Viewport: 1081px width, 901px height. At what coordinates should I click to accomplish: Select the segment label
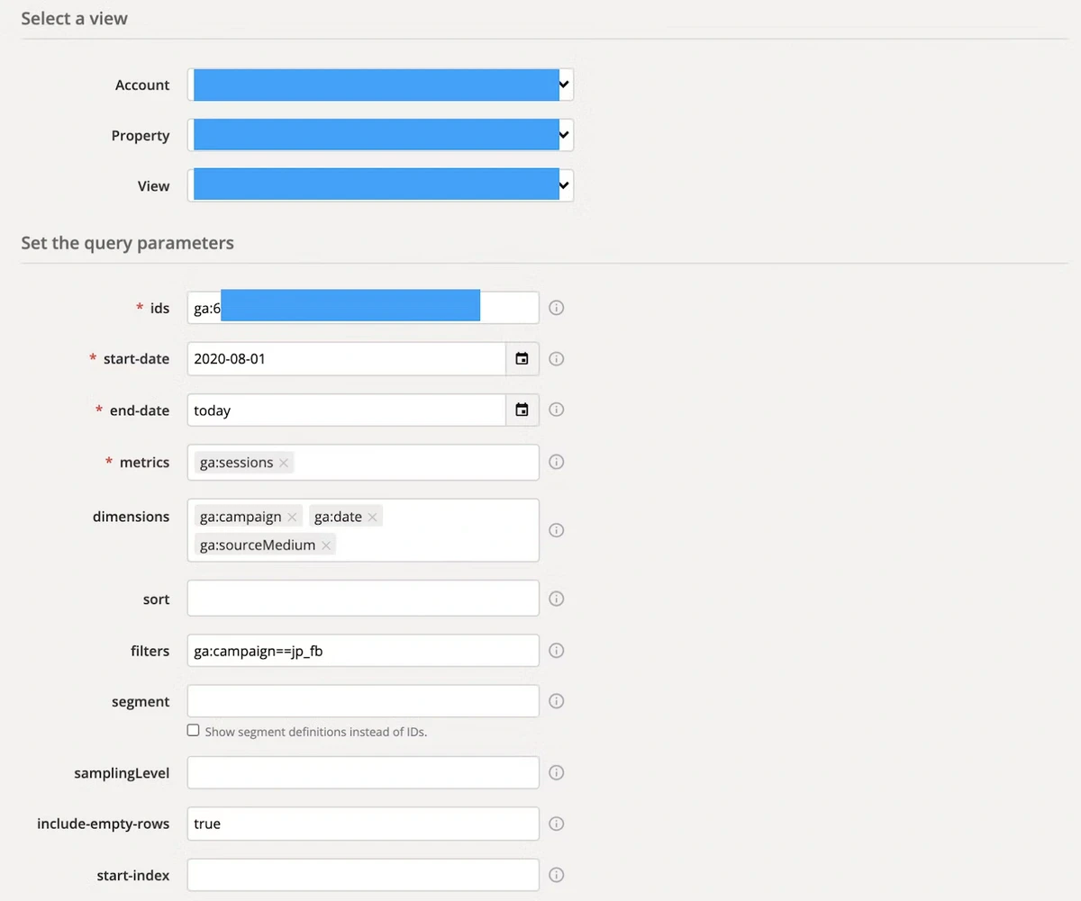pos(141,702)
